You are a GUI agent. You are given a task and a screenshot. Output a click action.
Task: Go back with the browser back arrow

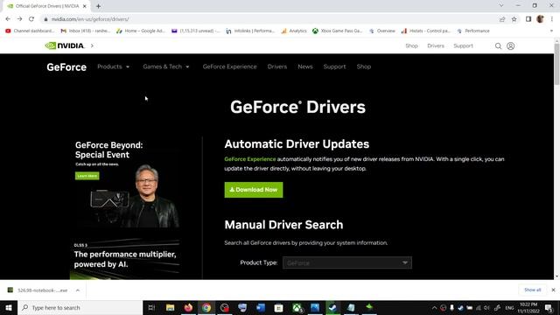pos(8,19)
